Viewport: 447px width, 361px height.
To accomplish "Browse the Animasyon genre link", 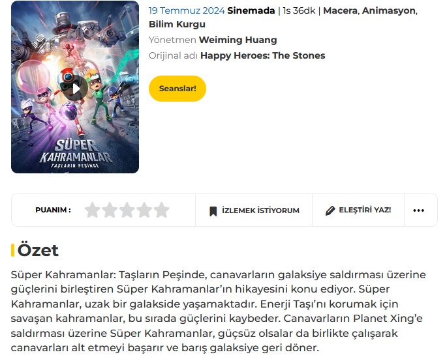I will pos(388,10).
